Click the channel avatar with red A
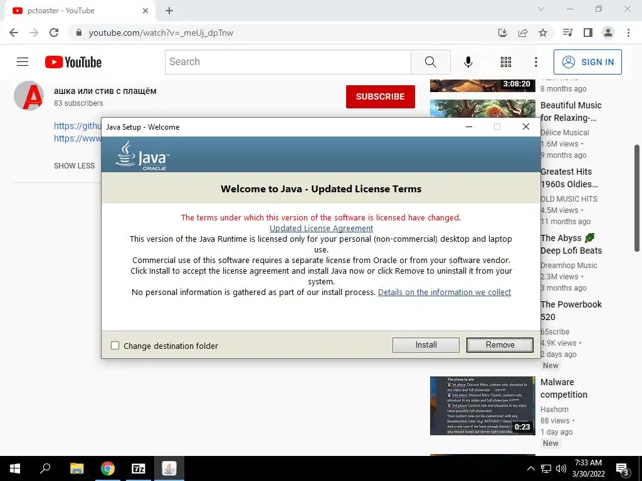The image size is (642, 481). (29, 96)
